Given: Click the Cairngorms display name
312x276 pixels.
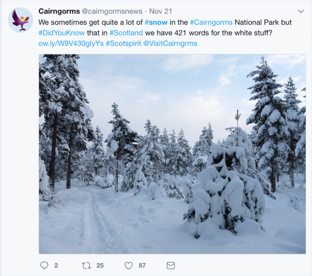Looking at the screenshot, I should [59, 11].
